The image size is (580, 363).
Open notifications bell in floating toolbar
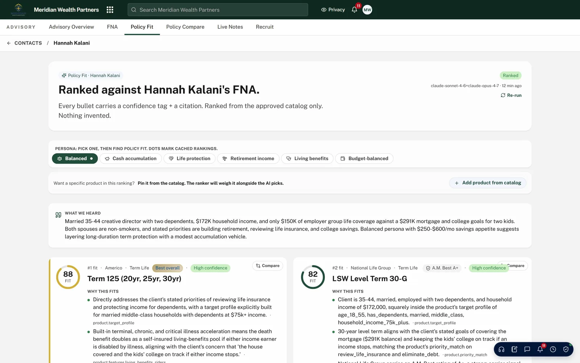[540, 350]
